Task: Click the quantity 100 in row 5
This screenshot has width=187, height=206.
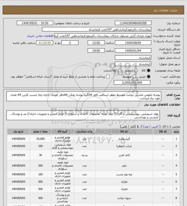Action: tap(40, 175)
